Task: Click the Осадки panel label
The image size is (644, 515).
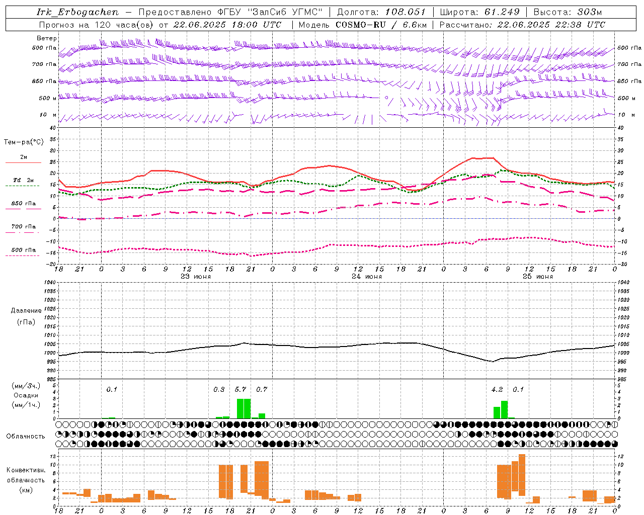Action: (x=26, y=395)
